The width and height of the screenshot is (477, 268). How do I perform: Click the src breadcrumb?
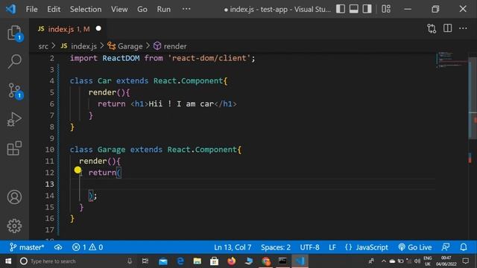(43, 46)
